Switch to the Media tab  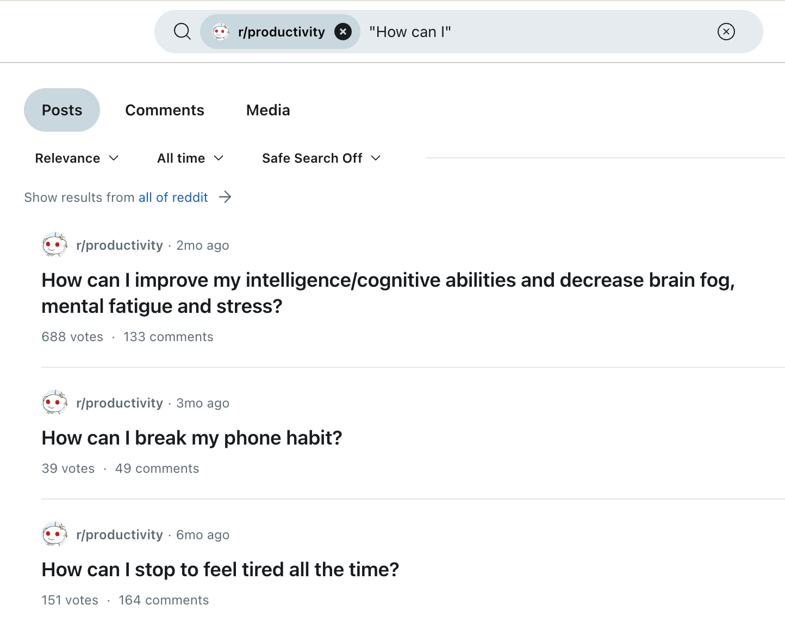point(268,109)
